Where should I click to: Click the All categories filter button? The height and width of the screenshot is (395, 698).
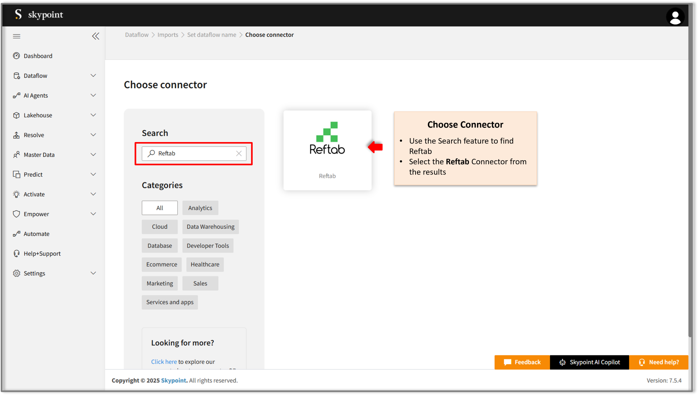pos(160,207)
